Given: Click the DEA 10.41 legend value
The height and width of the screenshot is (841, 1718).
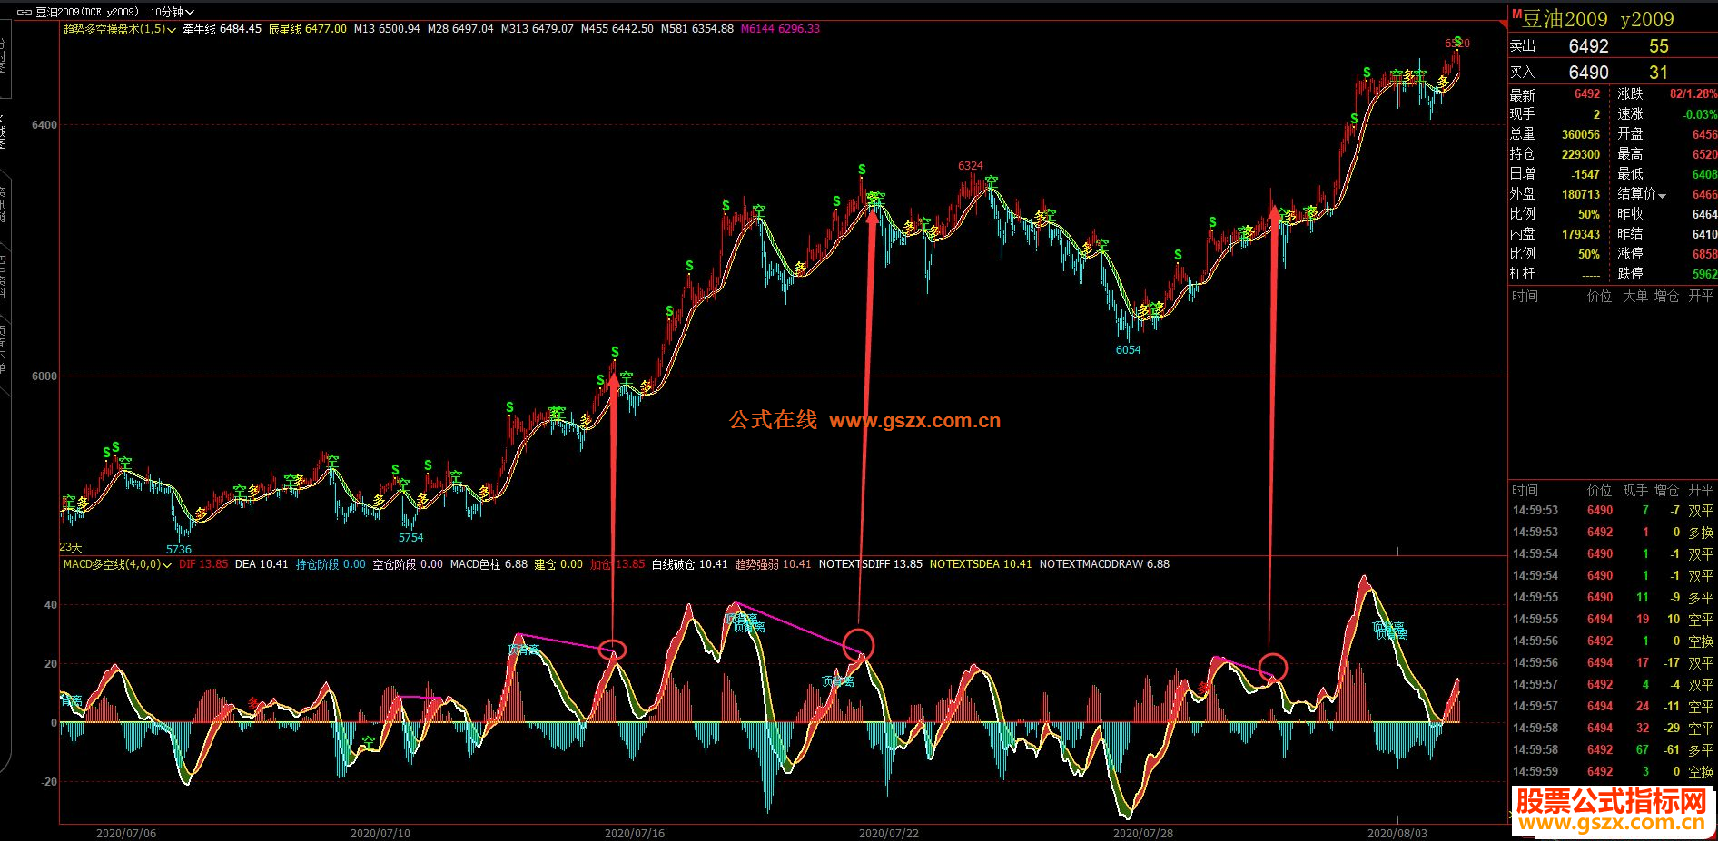Looking at the screenshot, I should point(262,564).
